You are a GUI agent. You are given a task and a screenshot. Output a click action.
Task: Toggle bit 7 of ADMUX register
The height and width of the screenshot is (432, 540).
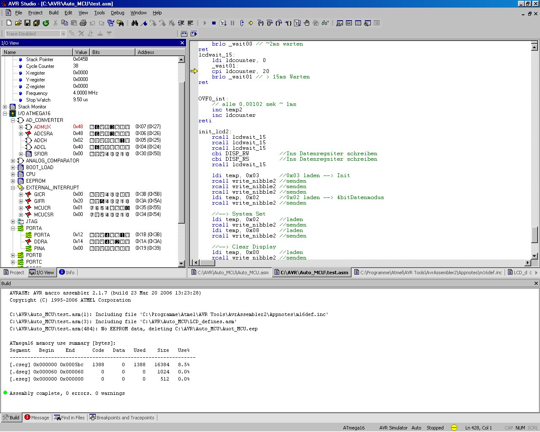[92, 127]
